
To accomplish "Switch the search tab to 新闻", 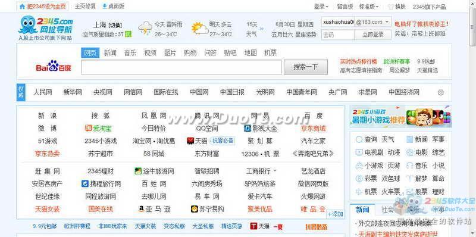I will click(x=110, y=53).
